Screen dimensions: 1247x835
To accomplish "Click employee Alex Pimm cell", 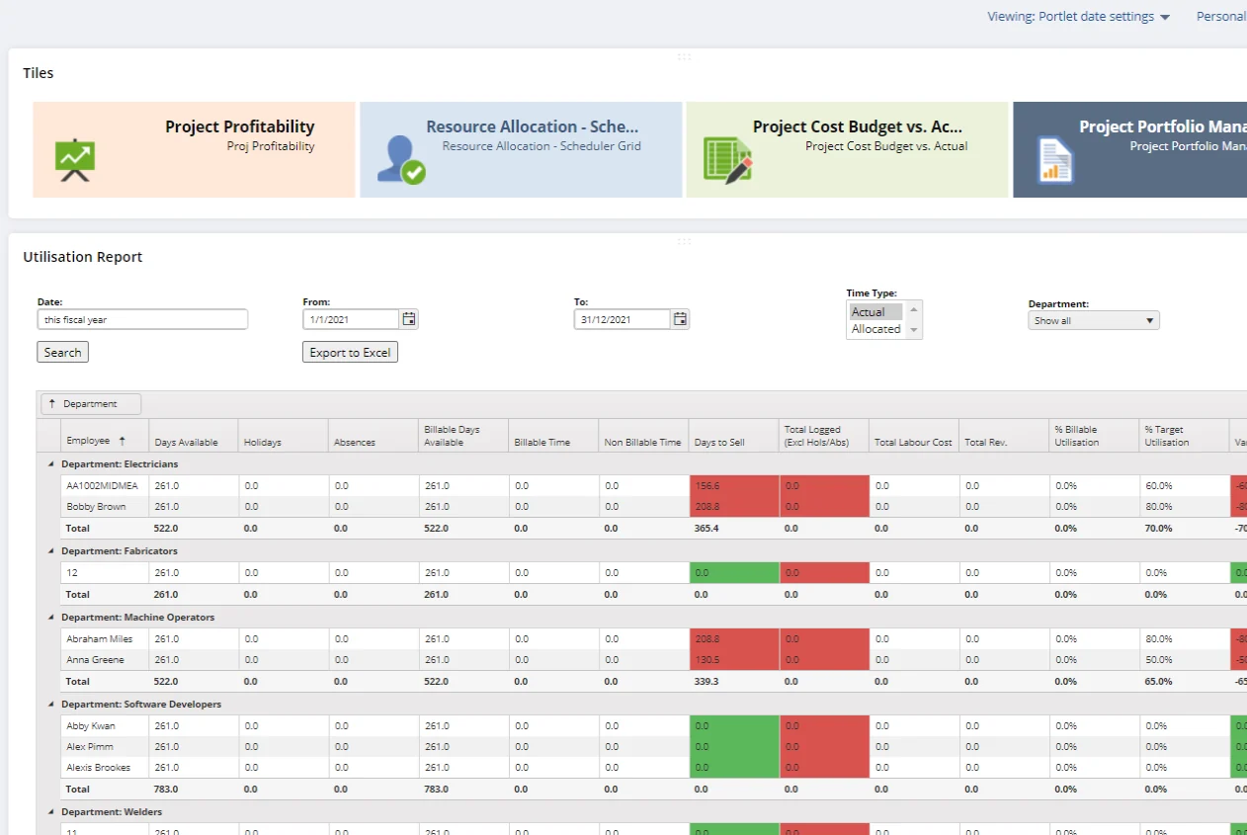I will click(104, 746).
